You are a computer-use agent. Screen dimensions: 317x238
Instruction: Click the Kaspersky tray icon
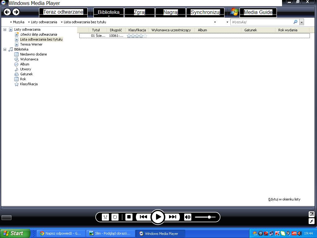tap(277, 233)
